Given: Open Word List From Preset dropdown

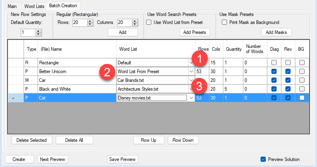Looking at the screenshot, I should (190, 72).
